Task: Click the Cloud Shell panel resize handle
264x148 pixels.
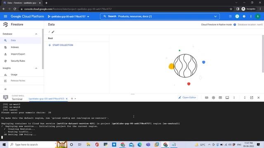Action: pyautogui.click(x=132, y=94)
